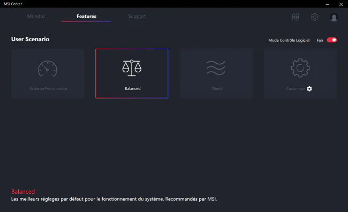Click the Features tab
348x212 pixels.
(x=86, y=17)
